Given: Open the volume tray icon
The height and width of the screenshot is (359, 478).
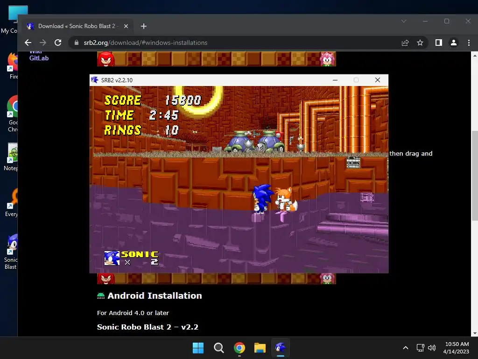Looking at the screenshot, I should coord(432,348).
